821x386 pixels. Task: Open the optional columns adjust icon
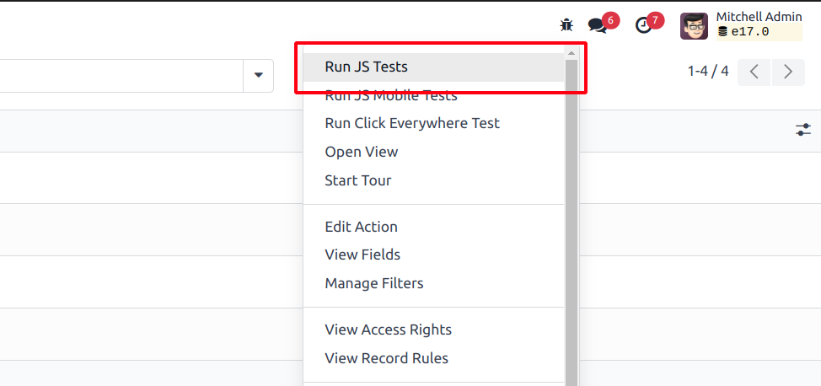(x=802, y=130)
